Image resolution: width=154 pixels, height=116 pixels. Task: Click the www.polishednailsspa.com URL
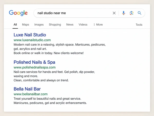coord(35,67)
